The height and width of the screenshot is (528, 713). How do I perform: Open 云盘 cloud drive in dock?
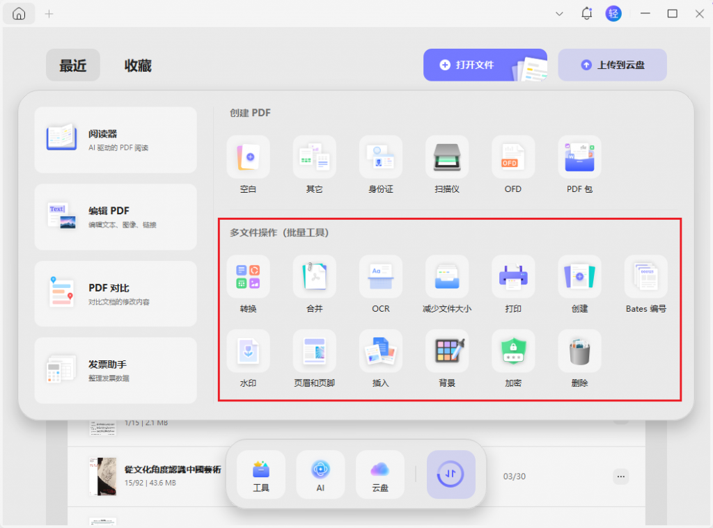pyautogui.click(x=380, y=474)
